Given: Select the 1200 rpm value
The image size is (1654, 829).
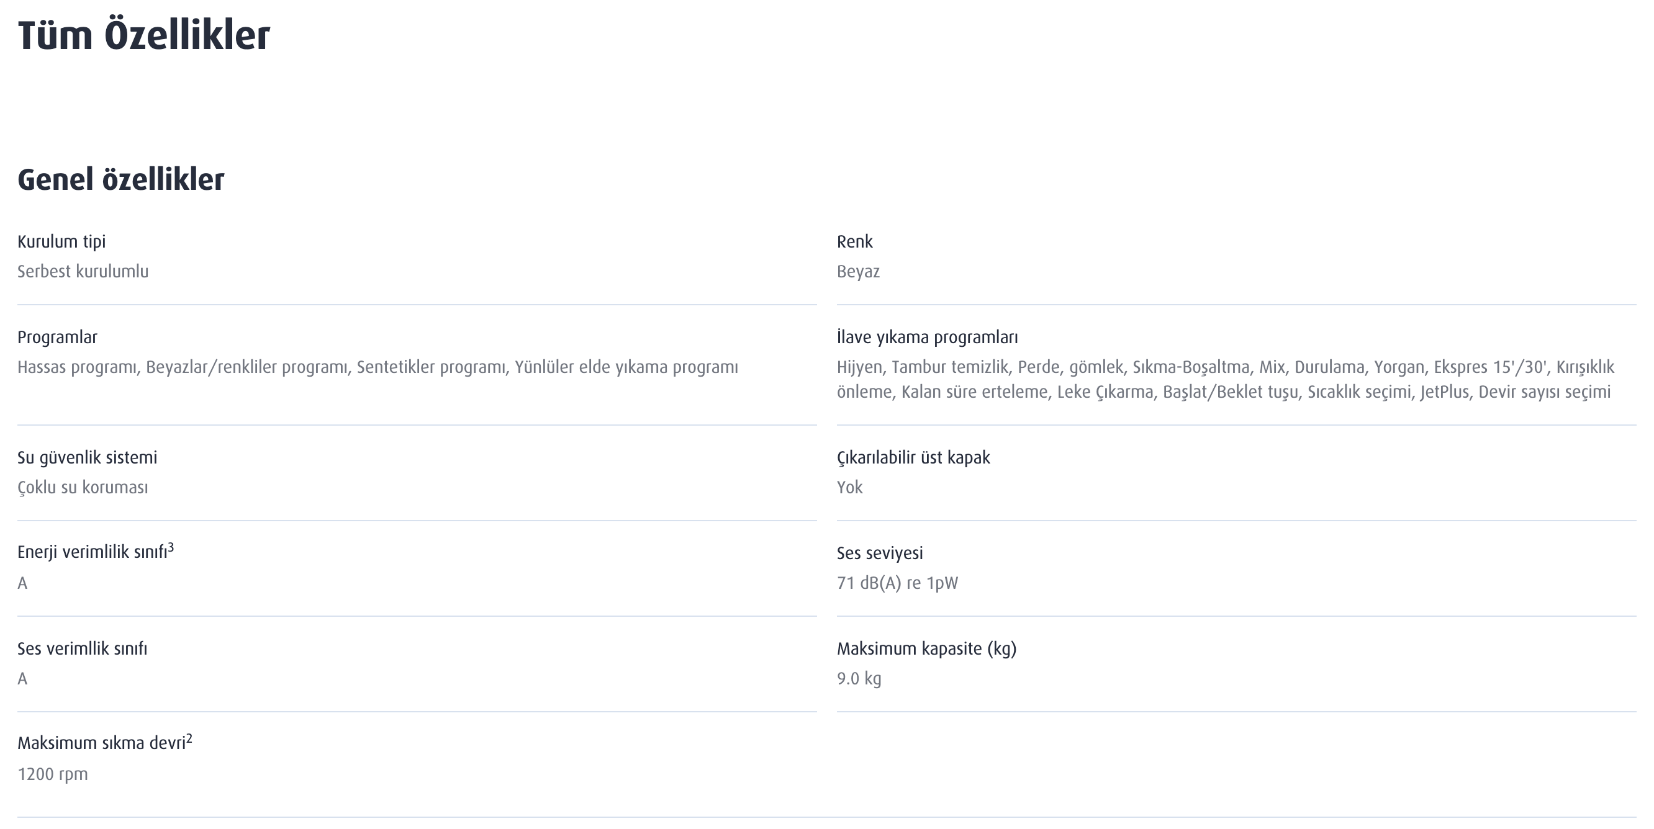Looking at the screenshot, I should [53, 774].
